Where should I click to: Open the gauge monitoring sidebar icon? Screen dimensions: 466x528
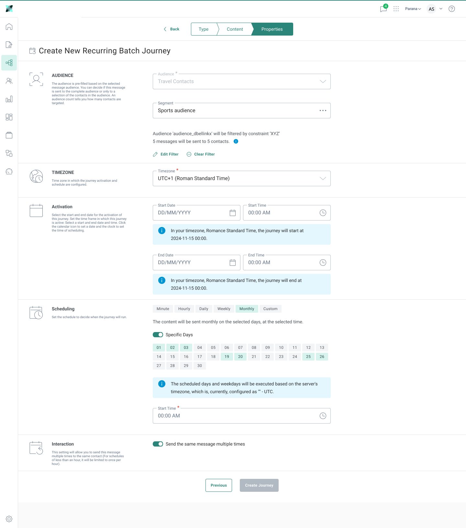tap(9, 171)
